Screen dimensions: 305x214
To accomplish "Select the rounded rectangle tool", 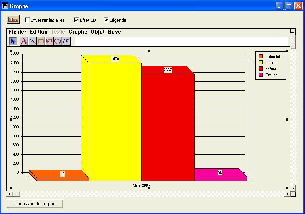I will [x=49, y=41].
